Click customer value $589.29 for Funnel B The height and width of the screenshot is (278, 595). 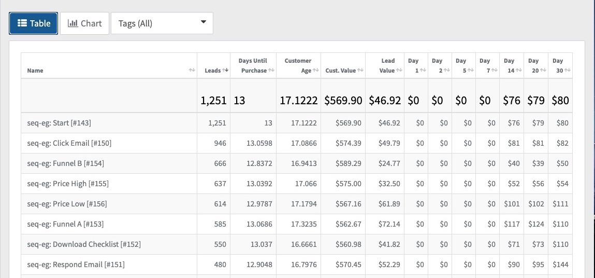click(349, 163)
